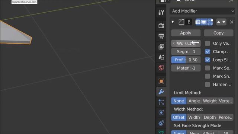Toggle modifier viewport display monitor icon

pos(204,22)
